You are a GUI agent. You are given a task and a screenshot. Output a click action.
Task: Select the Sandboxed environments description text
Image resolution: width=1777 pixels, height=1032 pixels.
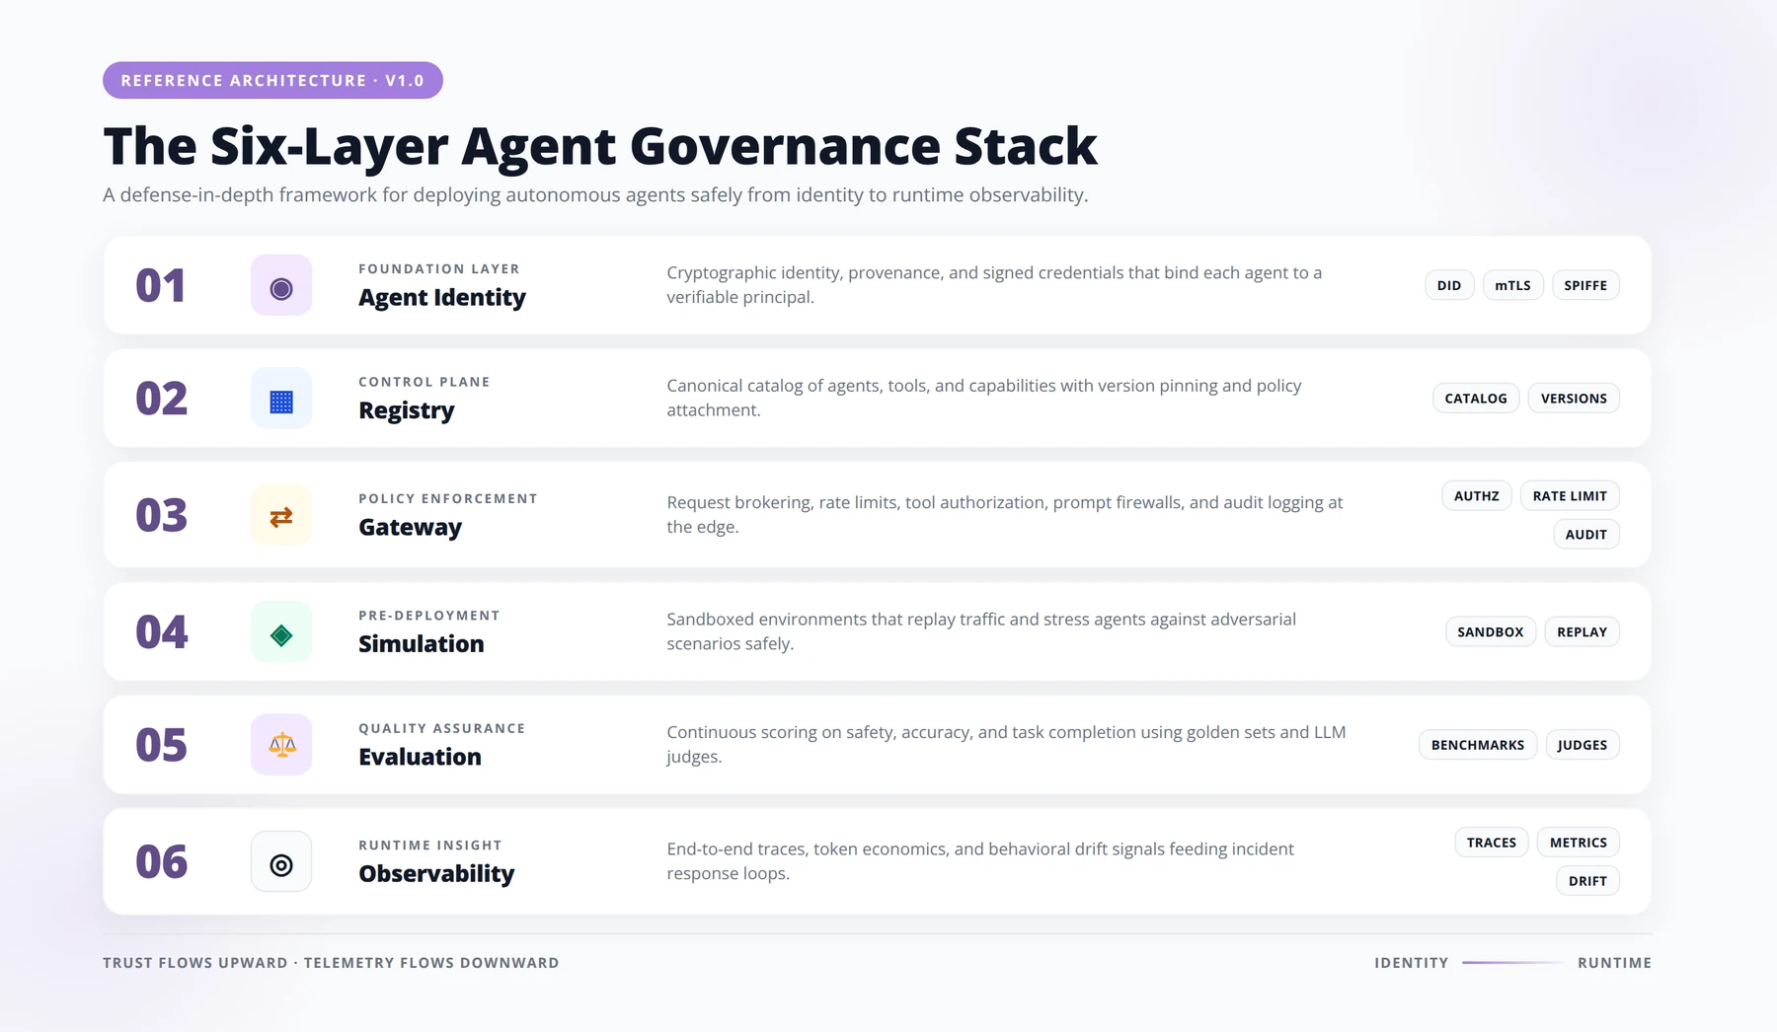click(981, 631)
